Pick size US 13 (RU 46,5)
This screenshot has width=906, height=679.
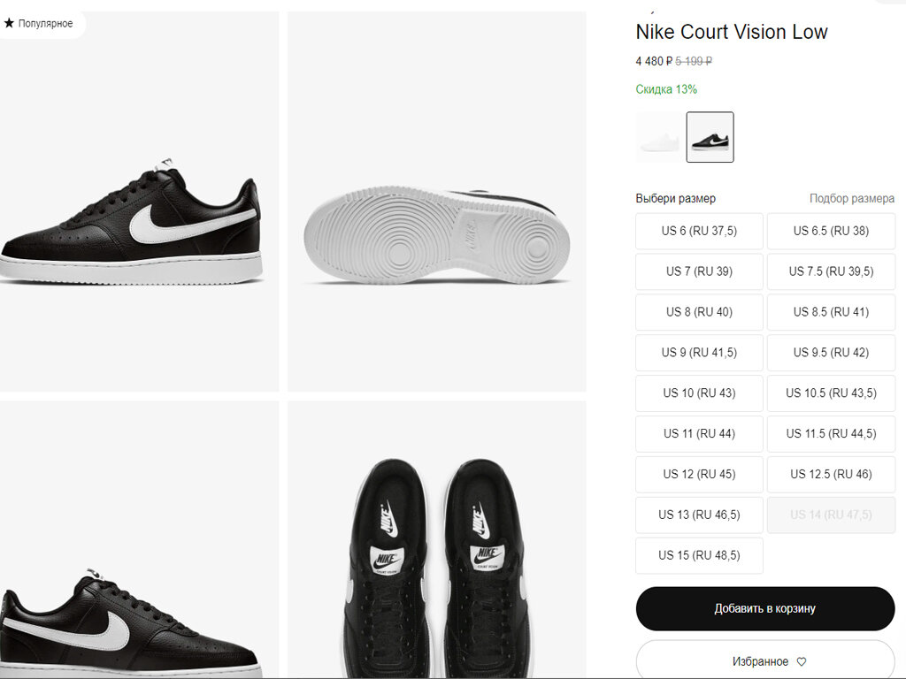point(699,515)
